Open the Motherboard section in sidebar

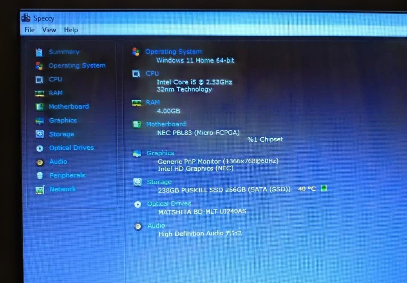(69, 106)
